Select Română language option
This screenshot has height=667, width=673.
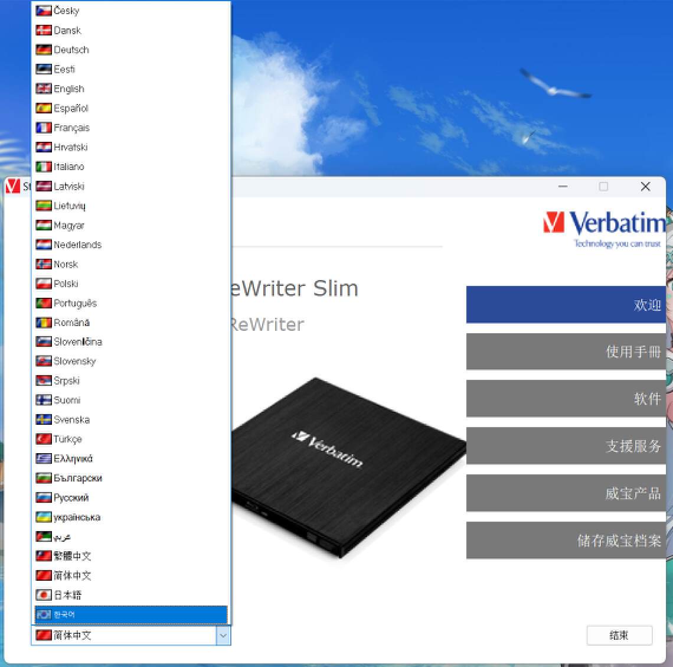click(x=131, y=322)
